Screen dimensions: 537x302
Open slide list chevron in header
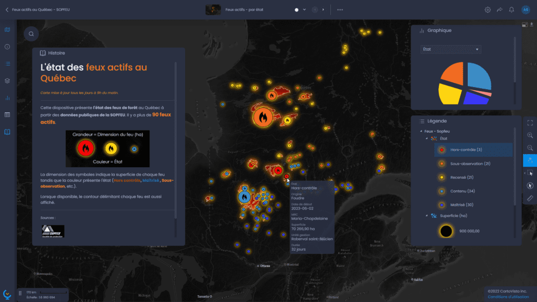pyautogui.click(x=304, y=9)
